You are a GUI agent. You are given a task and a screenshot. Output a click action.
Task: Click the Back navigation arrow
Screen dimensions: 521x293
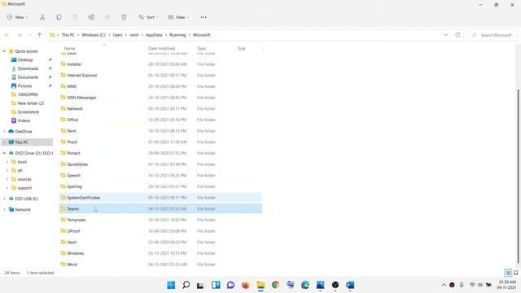(x=7, y=35)
